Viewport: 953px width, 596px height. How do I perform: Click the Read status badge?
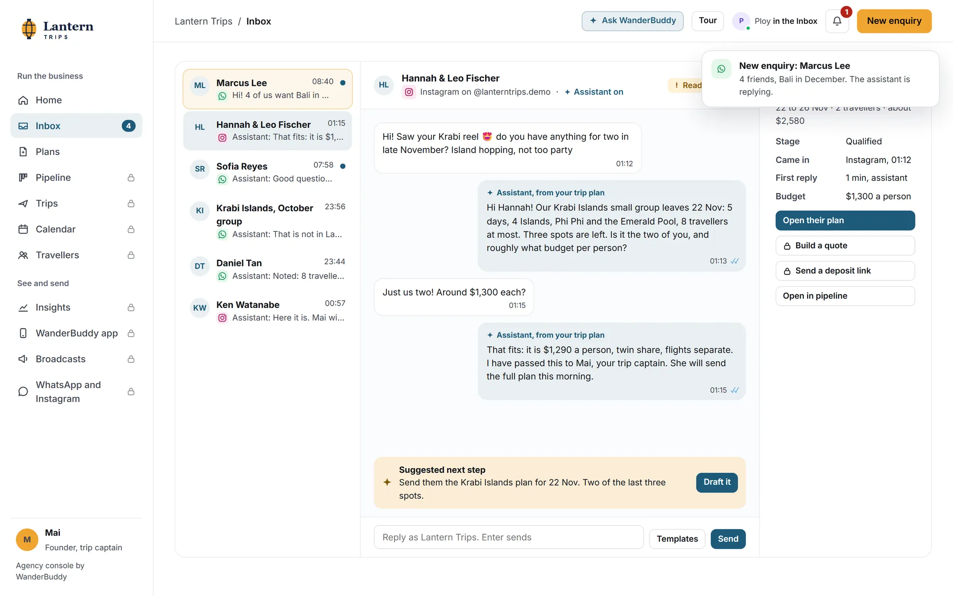click(686, 85)
